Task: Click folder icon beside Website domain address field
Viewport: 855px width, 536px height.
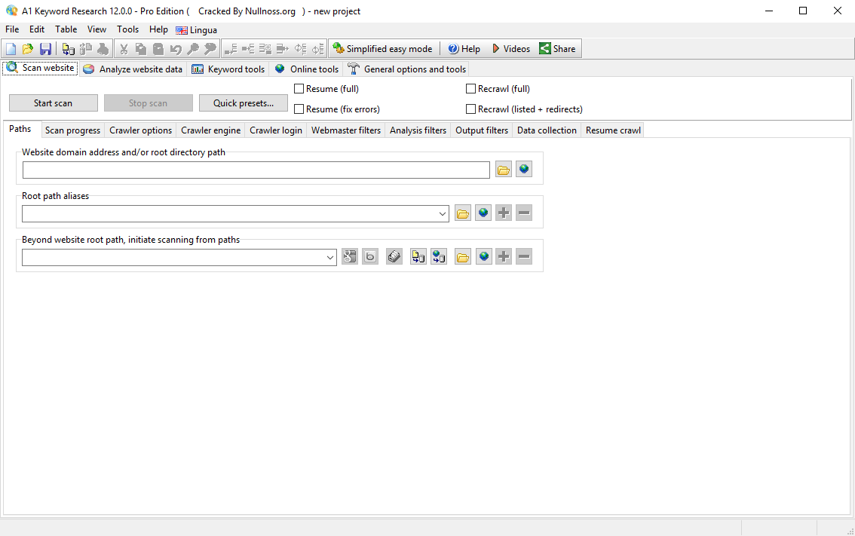Action: [504, 170]
